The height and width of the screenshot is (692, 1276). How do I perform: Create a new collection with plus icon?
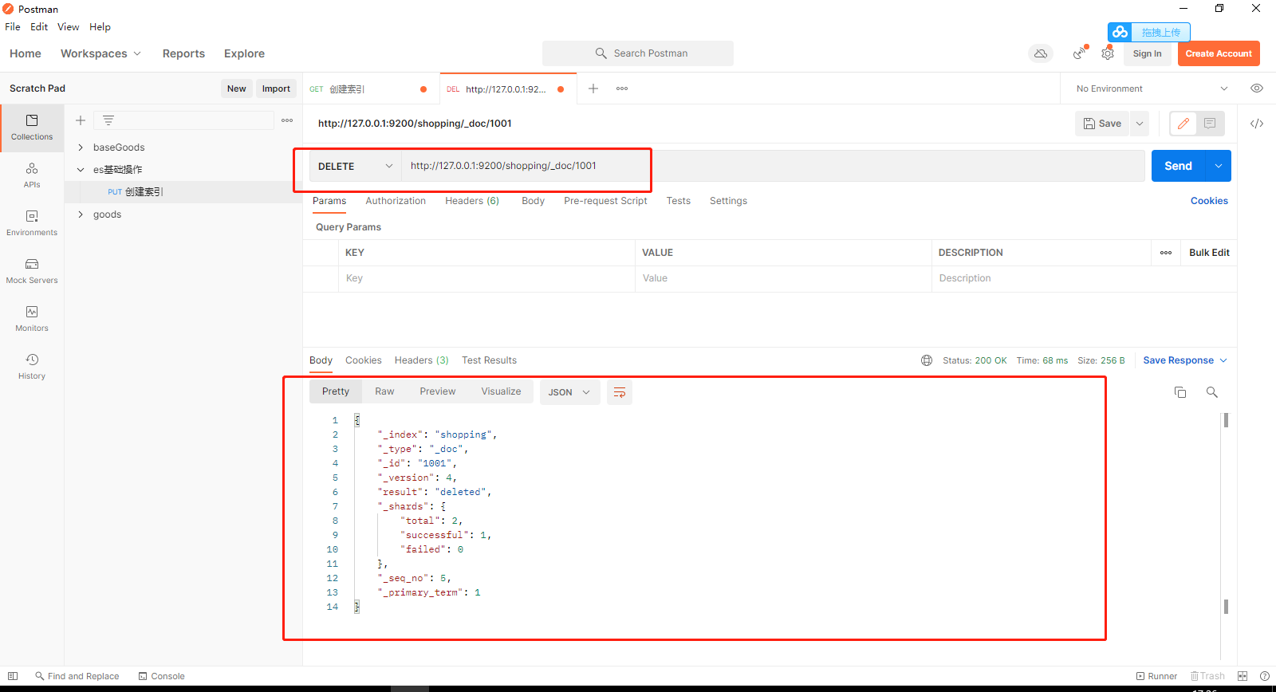click(x=81, y=120)
